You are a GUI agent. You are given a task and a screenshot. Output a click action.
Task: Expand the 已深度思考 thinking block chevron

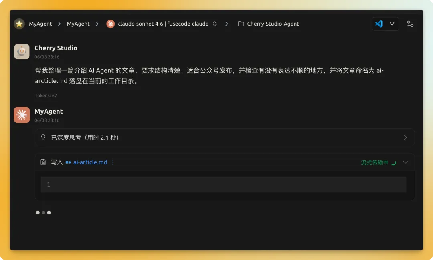click(405, 138)
